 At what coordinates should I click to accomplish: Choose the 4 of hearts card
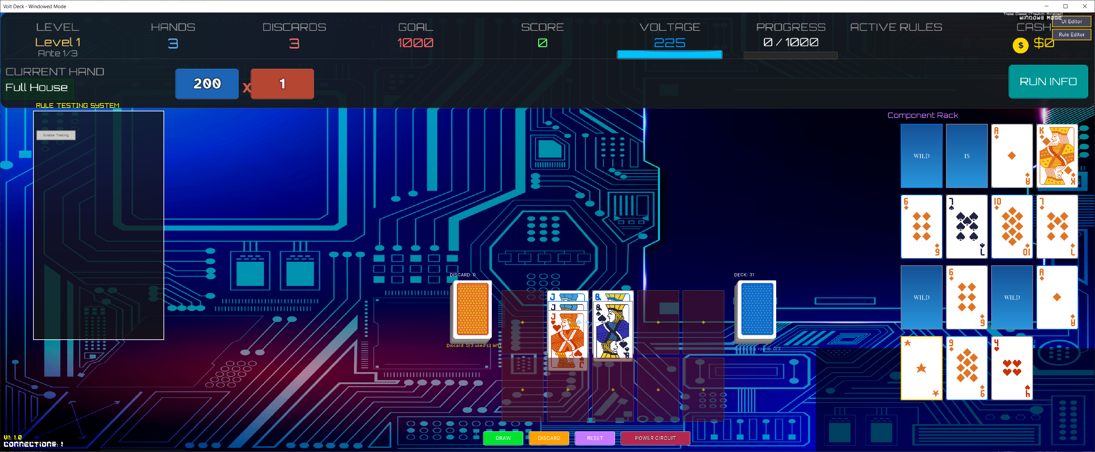tap(1011, 368)
